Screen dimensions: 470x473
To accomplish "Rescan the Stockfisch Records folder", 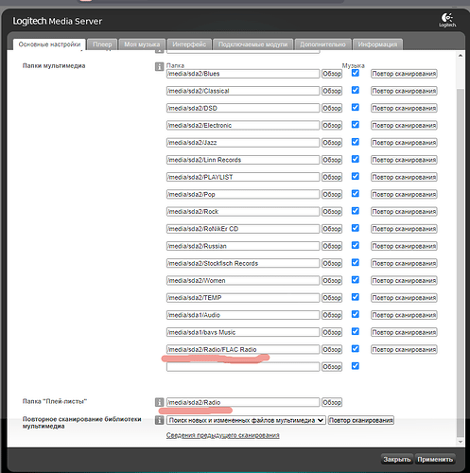I will (x=404, y=263).
